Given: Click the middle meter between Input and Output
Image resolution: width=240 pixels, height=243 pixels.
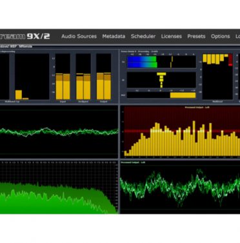Looking at the screenshot, I should 83,76.
